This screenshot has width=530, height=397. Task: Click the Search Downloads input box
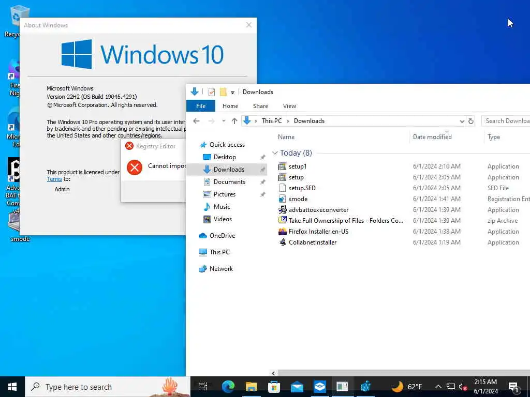coord(506,121)
